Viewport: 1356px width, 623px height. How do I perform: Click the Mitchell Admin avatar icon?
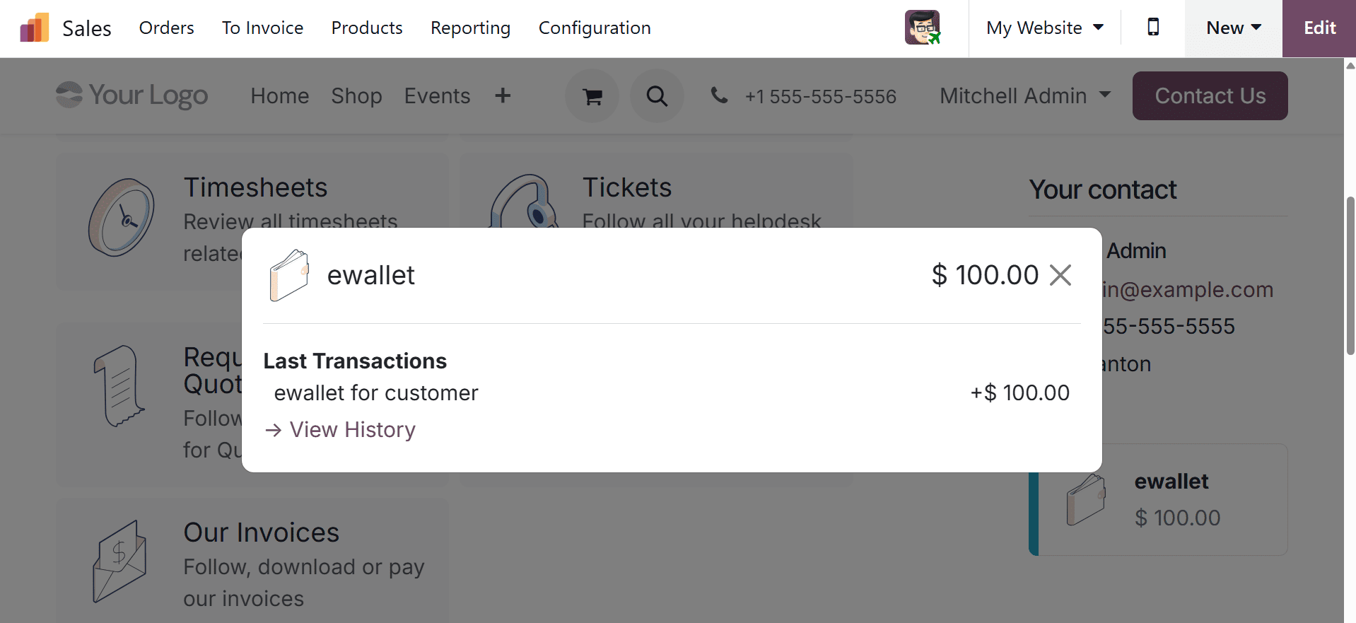[x=923, y=28]
